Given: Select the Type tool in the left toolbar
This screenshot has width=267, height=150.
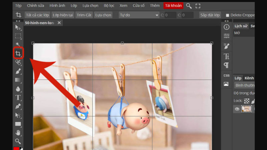Looking at the screenshot, I should (x=18, y=98).
